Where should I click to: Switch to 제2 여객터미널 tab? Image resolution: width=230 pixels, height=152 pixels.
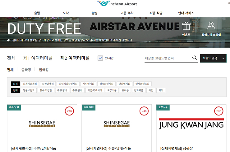click(75, 58)
